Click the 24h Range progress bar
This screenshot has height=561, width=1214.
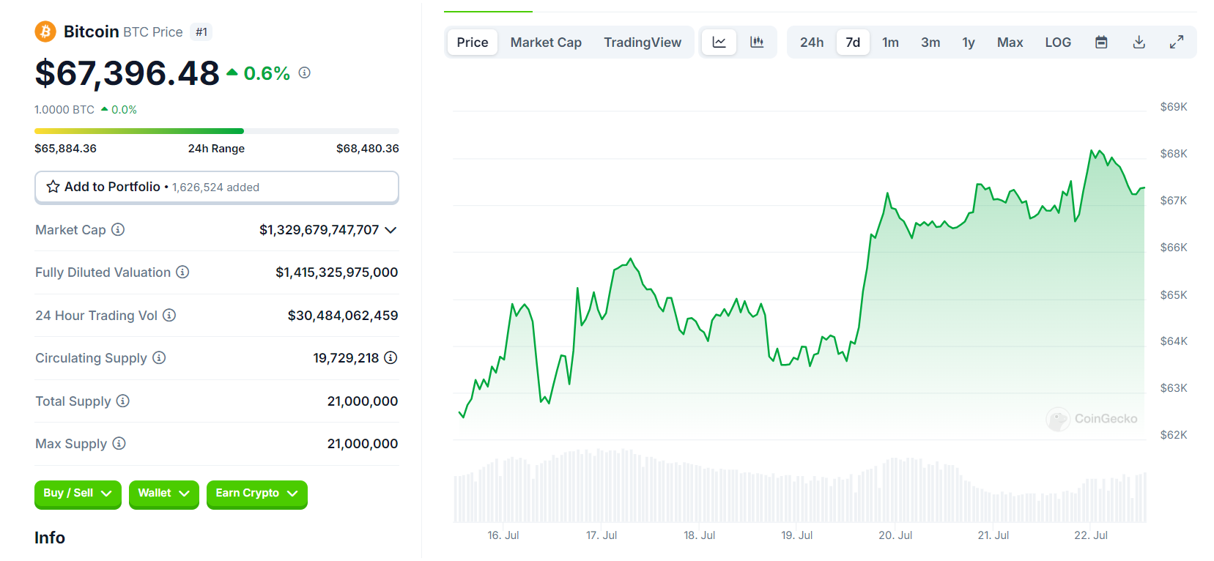click(217, 131)
